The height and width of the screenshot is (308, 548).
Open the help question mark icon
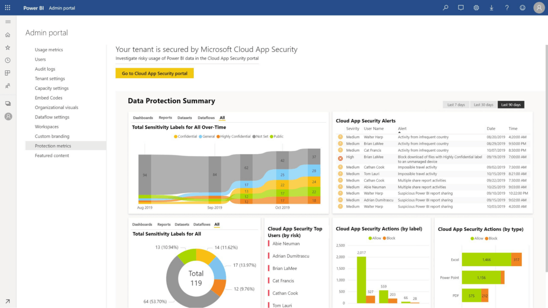[507, 8]
